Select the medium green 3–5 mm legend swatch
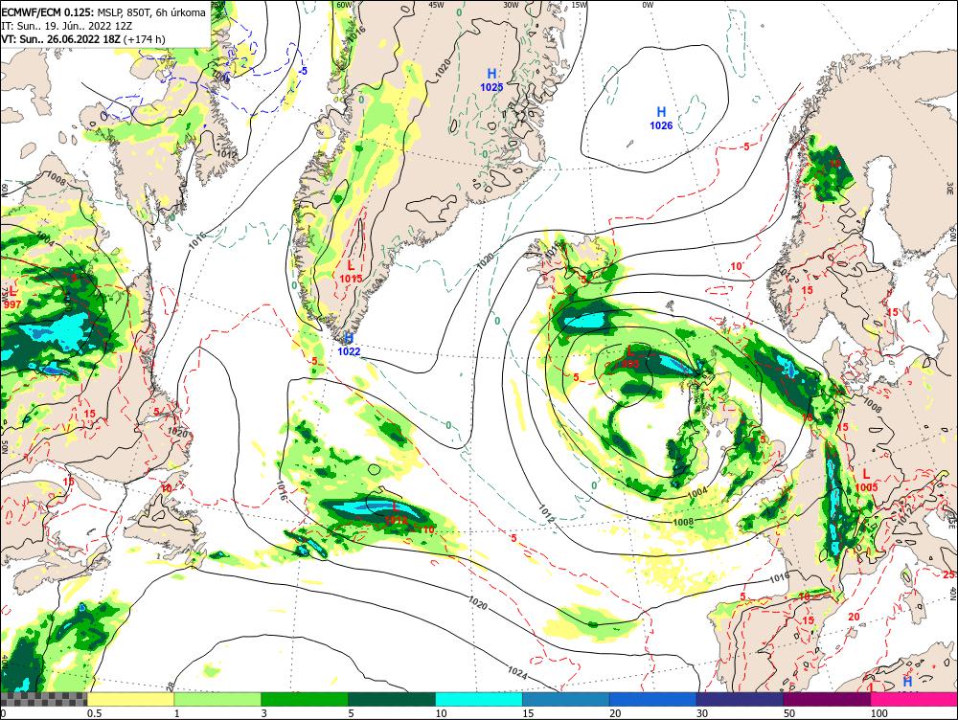 [305, 699]
